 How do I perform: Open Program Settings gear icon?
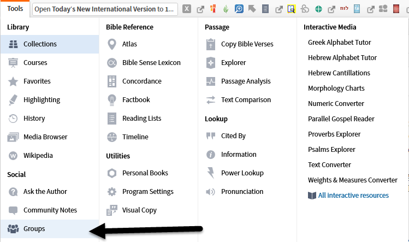112,192
